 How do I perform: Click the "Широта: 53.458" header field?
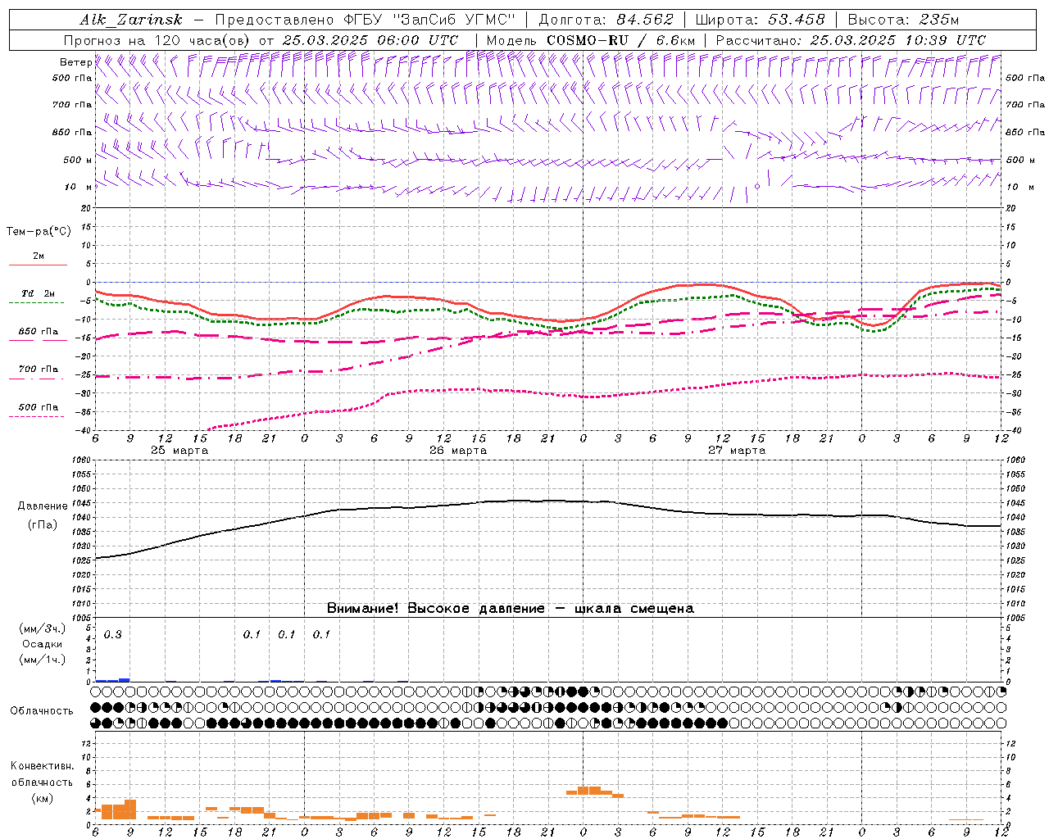760,20
